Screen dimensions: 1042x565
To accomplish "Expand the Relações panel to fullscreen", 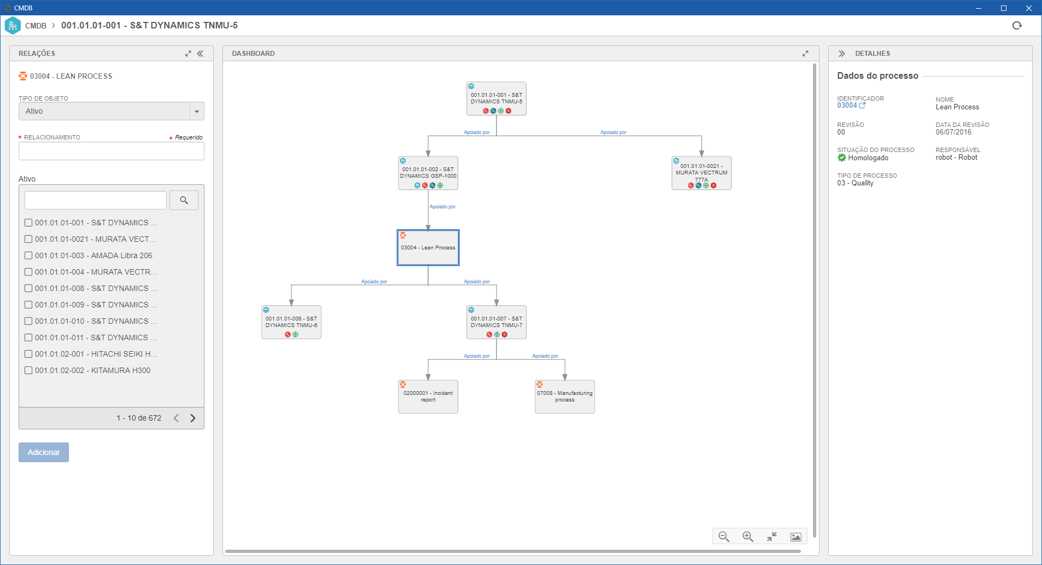I will pyautogui.click(x=188, y=54).
